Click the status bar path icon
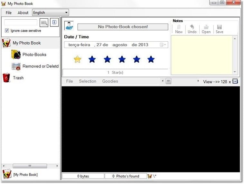244x184 pixels. tap(150, 176)
